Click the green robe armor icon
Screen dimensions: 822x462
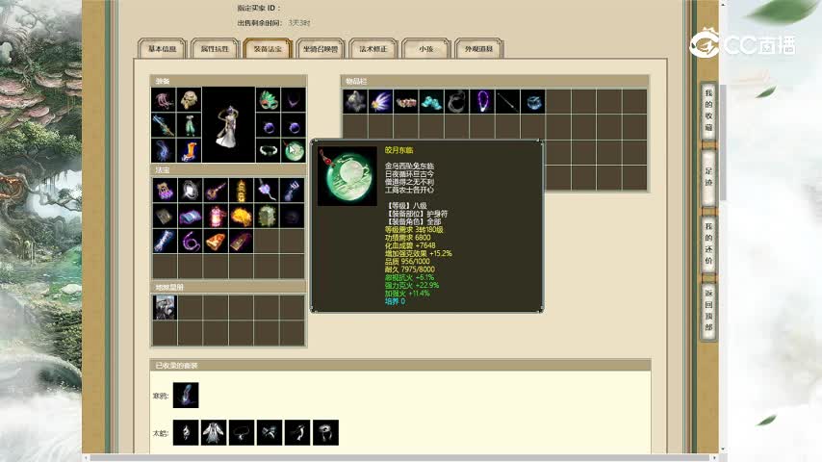pos(189,125)
